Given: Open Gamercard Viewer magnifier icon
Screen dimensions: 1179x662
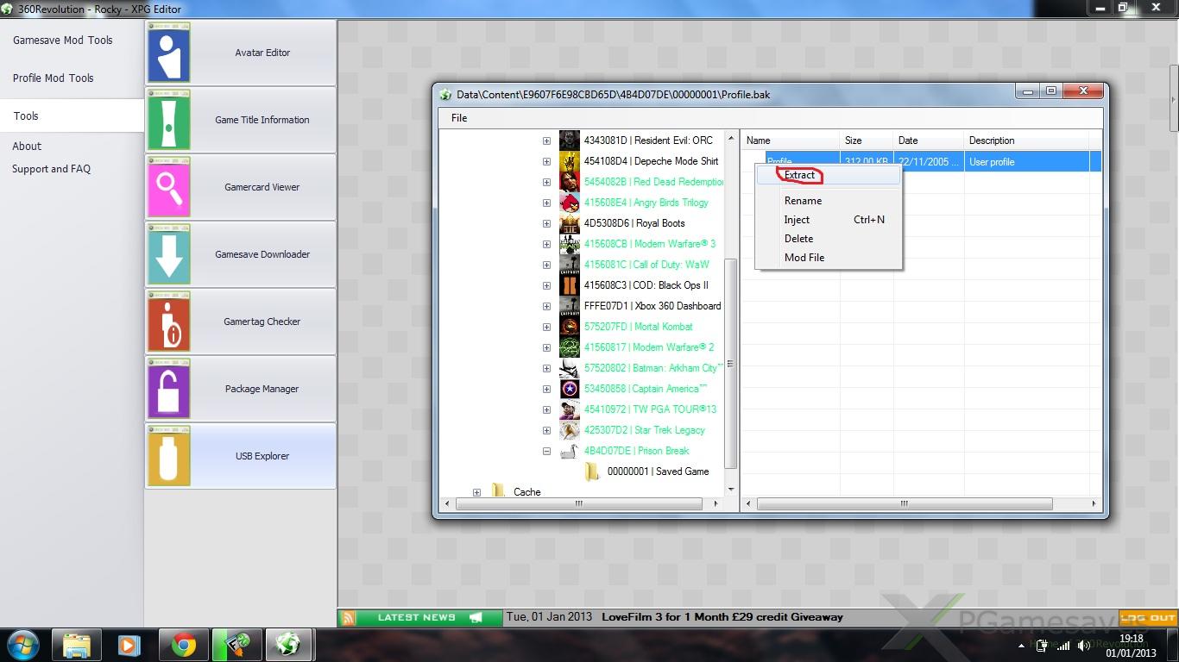Looking at the screenshot, I should pyautogui.click(x=169, y=187).
